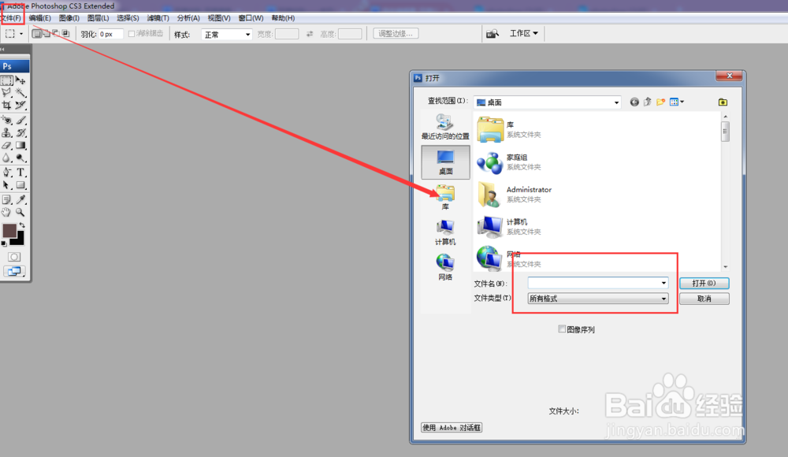The height and width of the screenshot is (457, 788).
Task: Click the background color swatch
Action: coord(19,240)
